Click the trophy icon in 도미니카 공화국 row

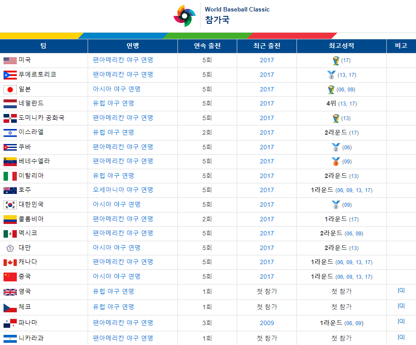(336, 118)
